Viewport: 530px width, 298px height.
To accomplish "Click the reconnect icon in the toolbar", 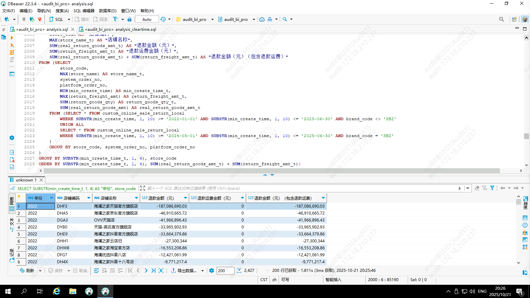I will (32, 19).
